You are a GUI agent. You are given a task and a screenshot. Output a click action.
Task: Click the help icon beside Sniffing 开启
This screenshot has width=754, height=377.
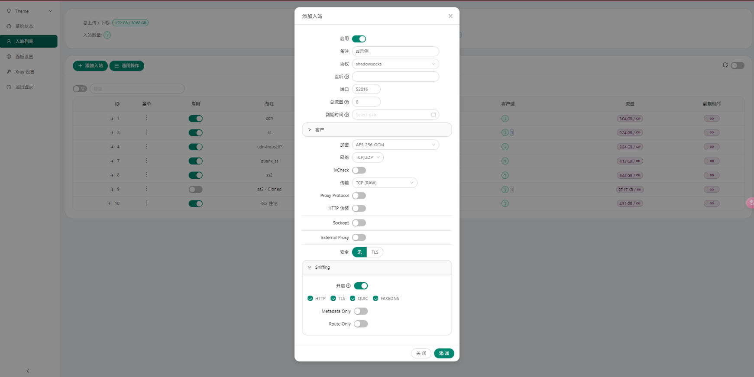(348, 286)
